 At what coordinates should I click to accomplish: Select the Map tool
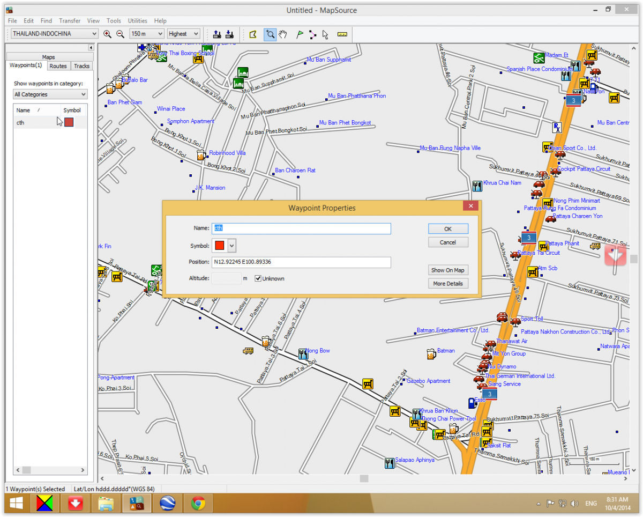[x=253, y=34]
